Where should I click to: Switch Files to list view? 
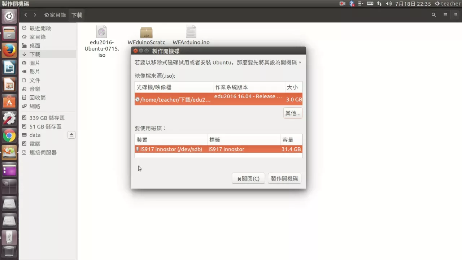tap(445, 15)
